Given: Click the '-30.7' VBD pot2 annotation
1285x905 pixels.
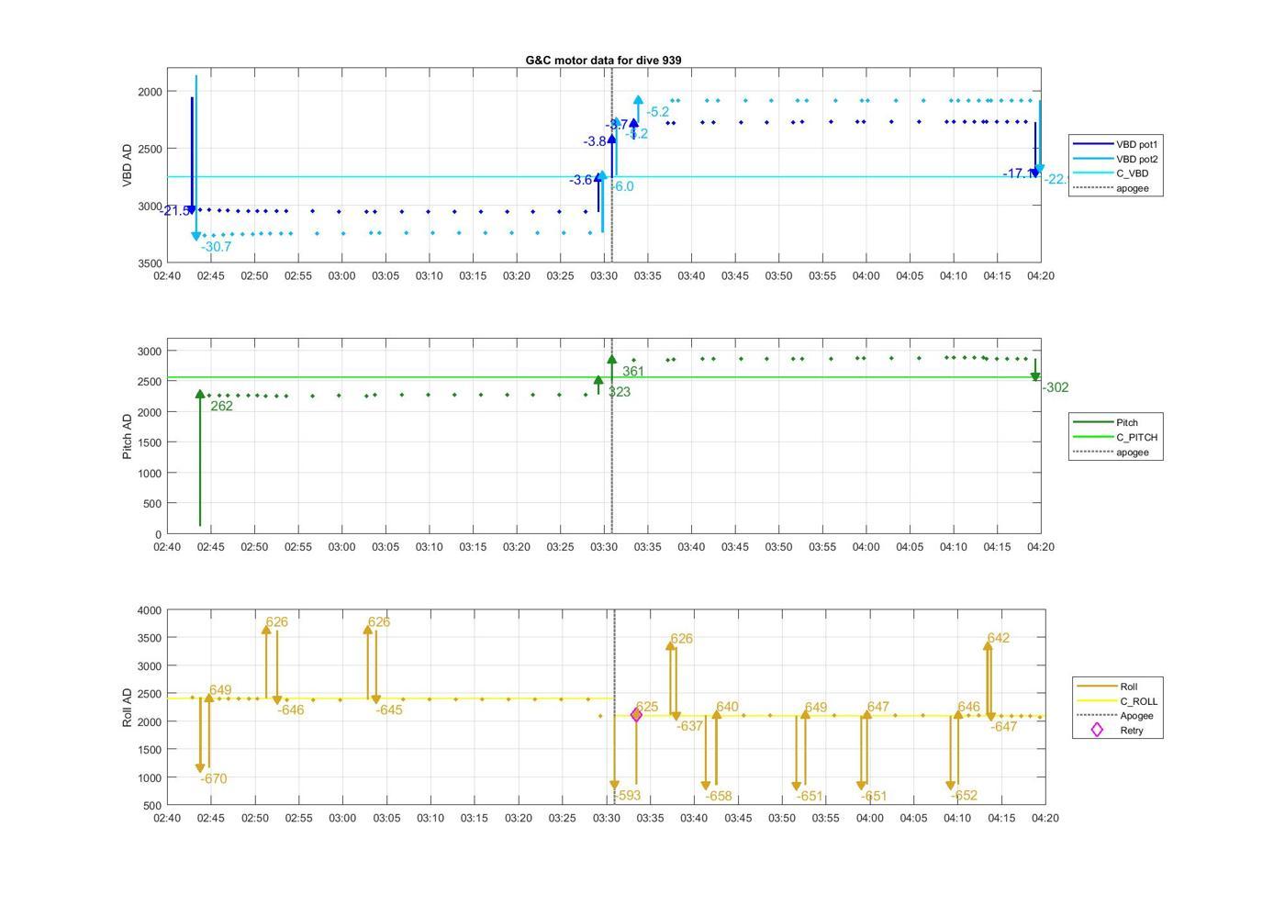Looking at the screenshot, I should pyautogui.click(x=216, y=247).
